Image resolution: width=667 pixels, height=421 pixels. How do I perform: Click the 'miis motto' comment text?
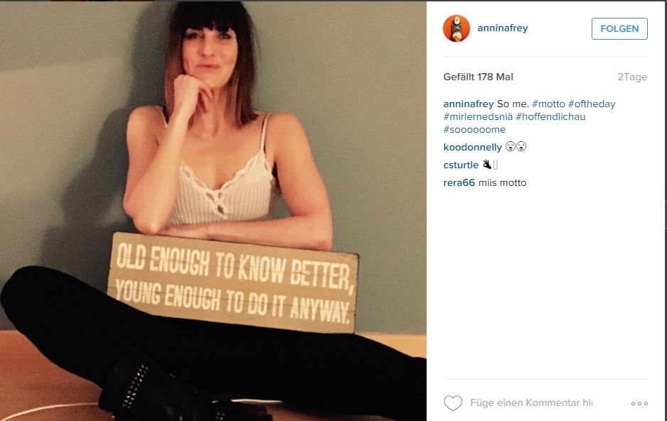coord(502,182)
